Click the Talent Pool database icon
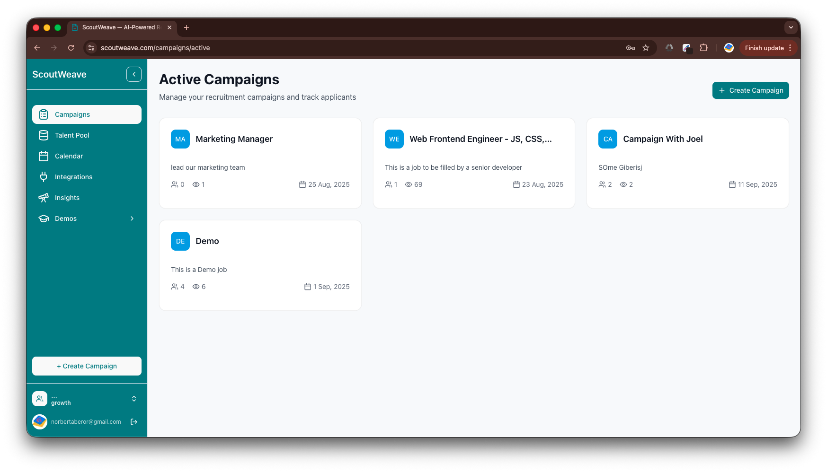Screen dimensions: 827x472 pos(44,135)
